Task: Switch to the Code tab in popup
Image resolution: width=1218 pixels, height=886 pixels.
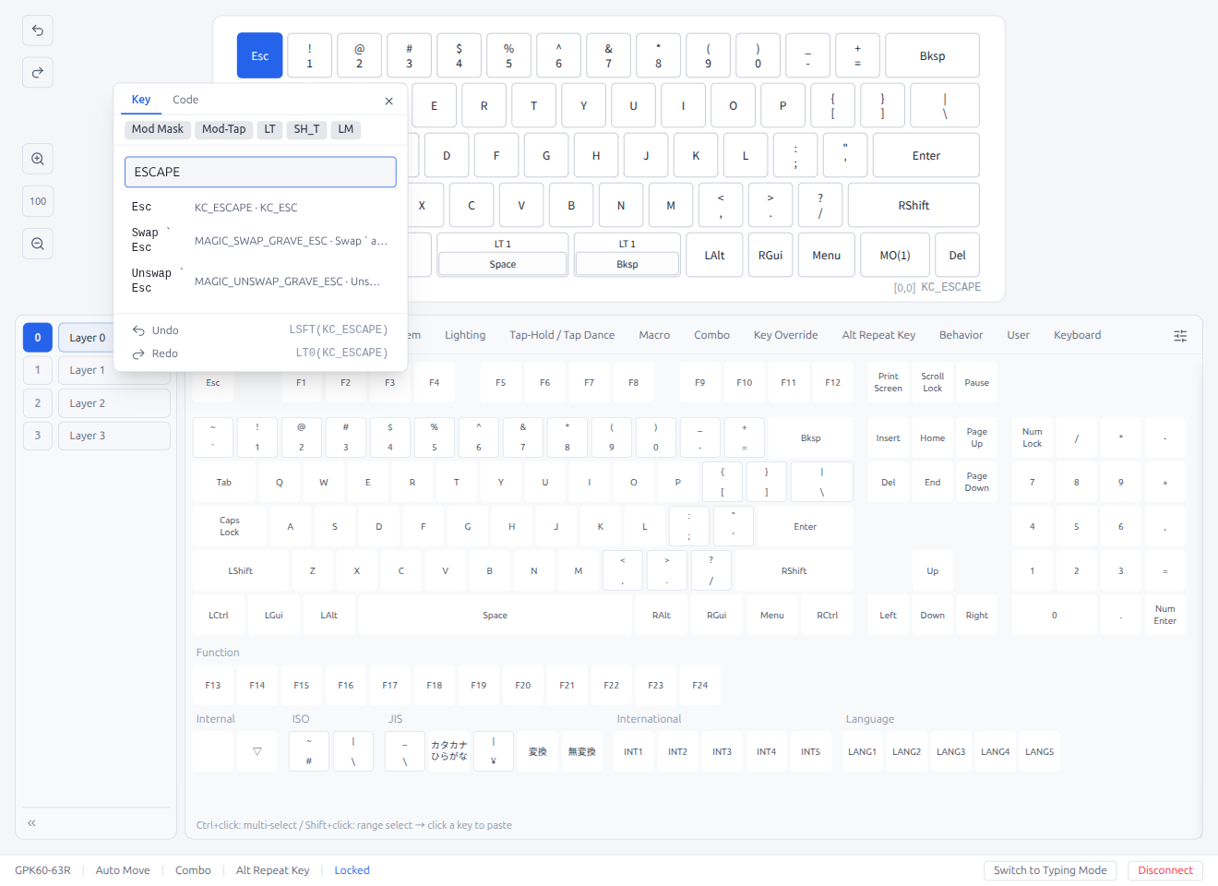Action: coord(185,100)
